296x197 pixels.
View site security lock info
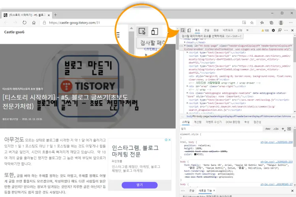(44, 22)
